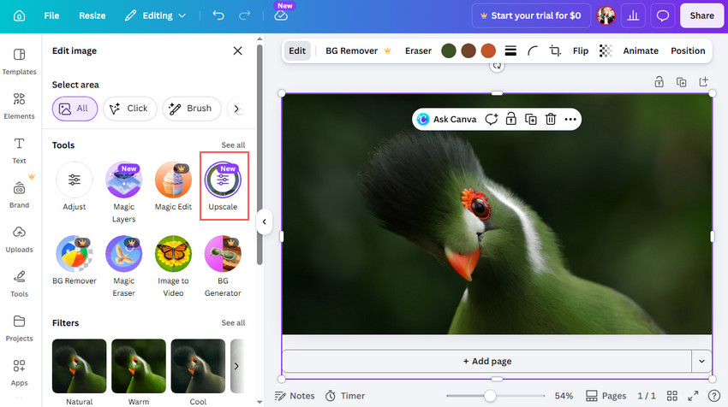Enter fullscreen present mode icon

point(693,396)
